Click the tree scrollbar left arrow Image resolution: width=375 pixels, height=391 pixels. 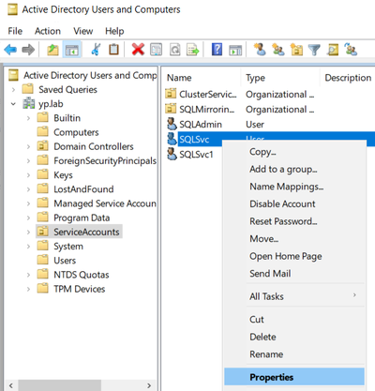[x=11, y=385]
